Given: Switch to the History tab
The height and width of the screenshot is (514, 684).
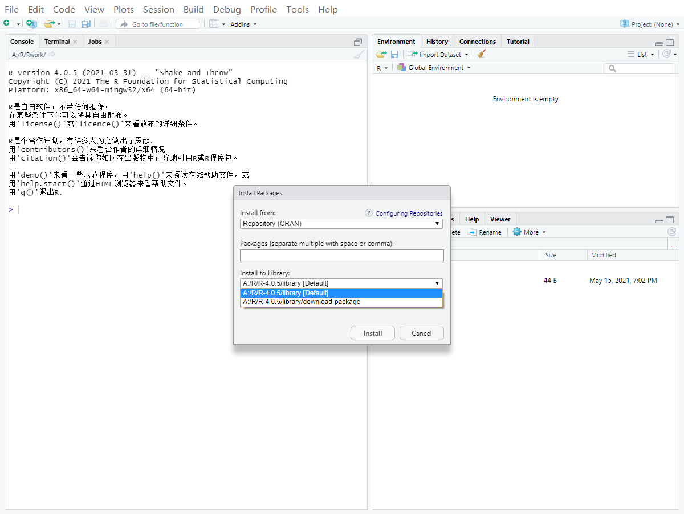Looking at the screenshot, I should 437,41.
